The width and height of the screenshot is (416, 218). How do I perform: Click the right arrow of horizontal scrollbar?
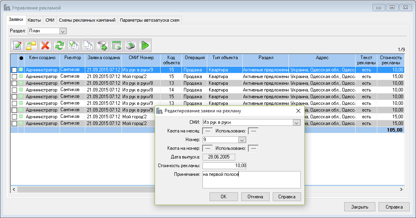click(x=401, y=189)
